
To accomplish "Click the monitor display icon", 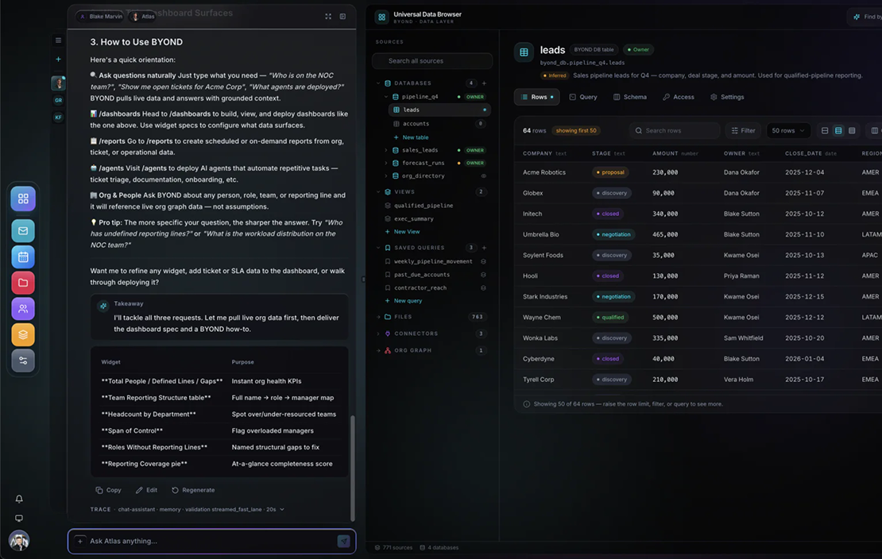I will 19,518.
